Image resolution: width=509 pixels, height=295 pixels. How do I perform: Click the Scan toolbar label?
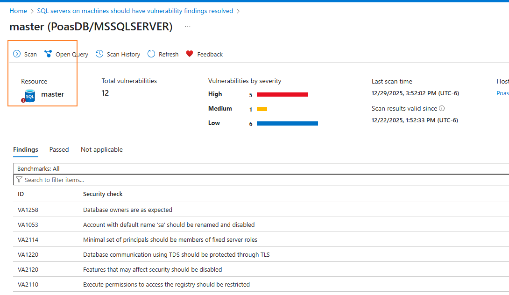30,55
